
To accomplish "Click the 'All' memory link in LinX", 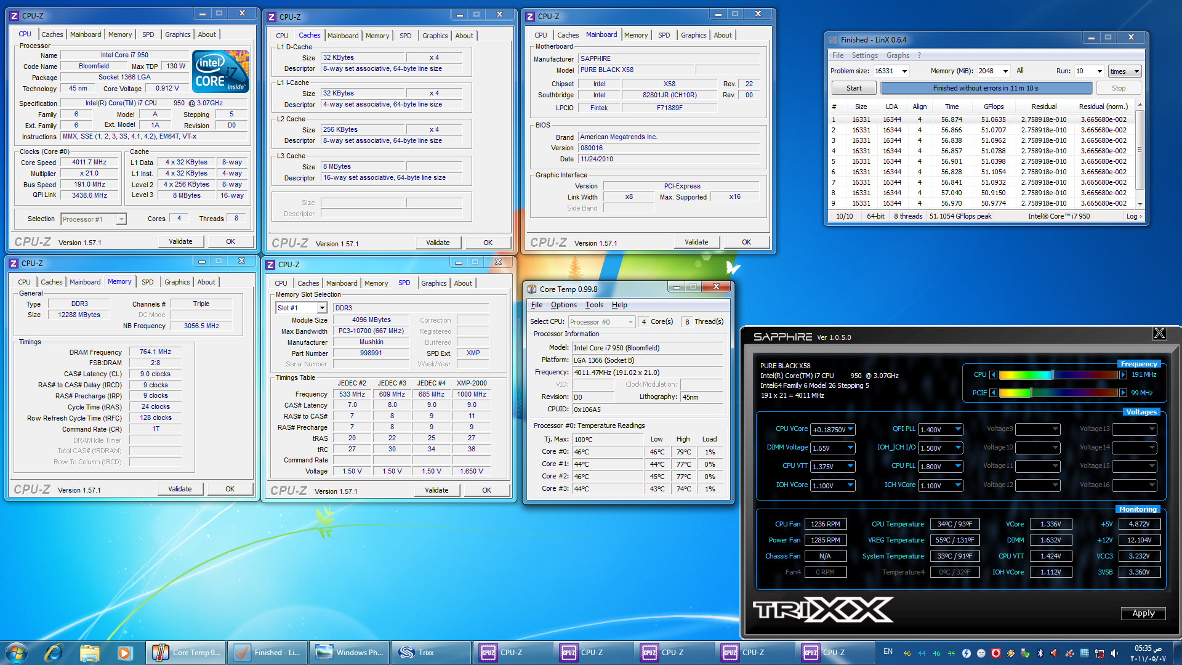I will point(1020,71).
